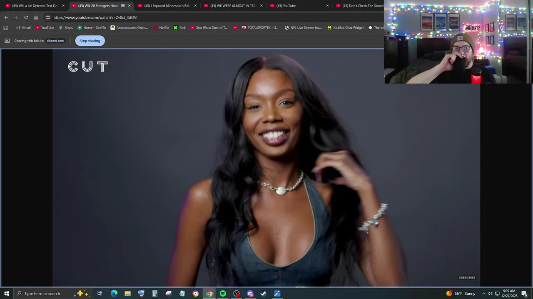Close the 'WE WERE ALMOST IN' tab
The width and height of the screenshot is (533, 299).
tap(262, 6)
